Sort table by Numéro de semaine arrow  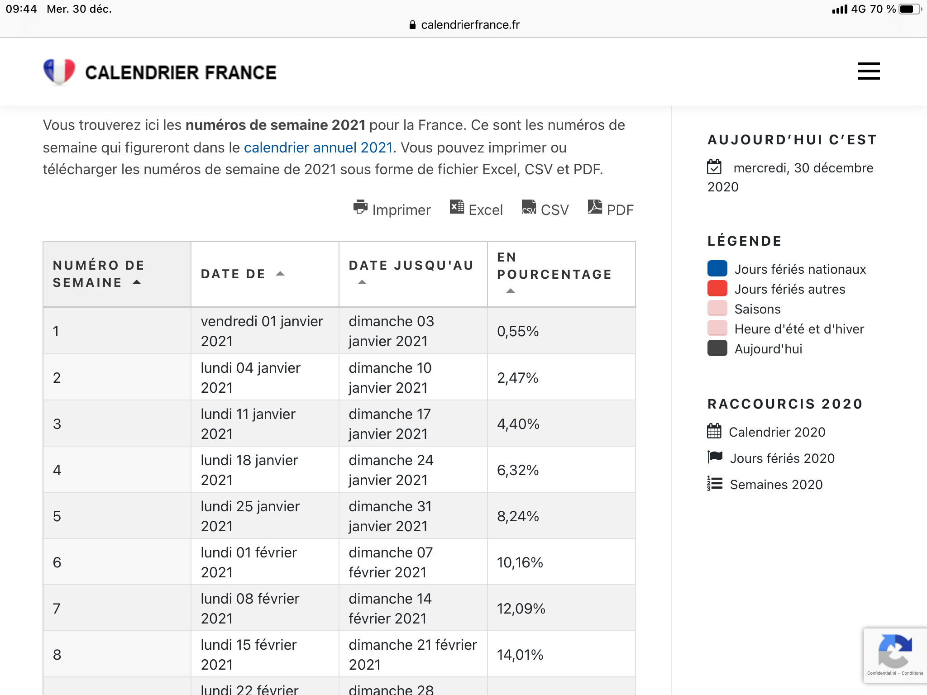(137, 282)
